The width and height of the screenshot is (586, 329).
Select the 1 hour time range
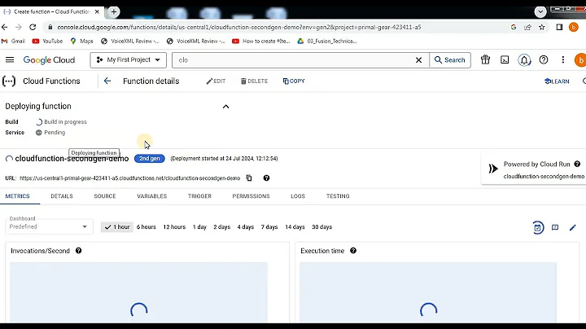pos(117,227)
